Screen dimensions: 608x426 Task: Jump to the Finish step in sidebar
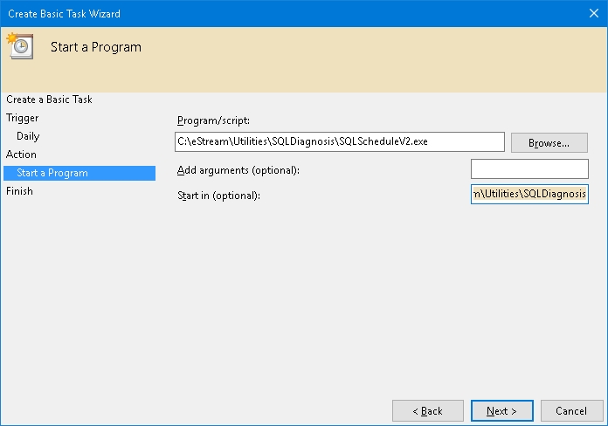(x=20, y=191)
